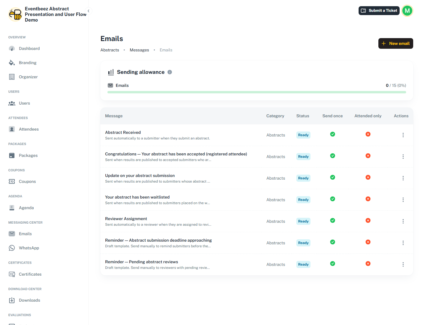This screenshot has height=325, width=425.
Task: Open the green M user avatar
Action: (x=407, y=11)
